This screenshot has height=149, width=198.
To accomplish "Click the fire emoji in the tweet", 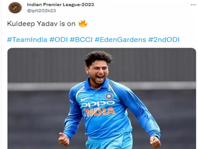I will pyautogui.click(x=83, y=23).
